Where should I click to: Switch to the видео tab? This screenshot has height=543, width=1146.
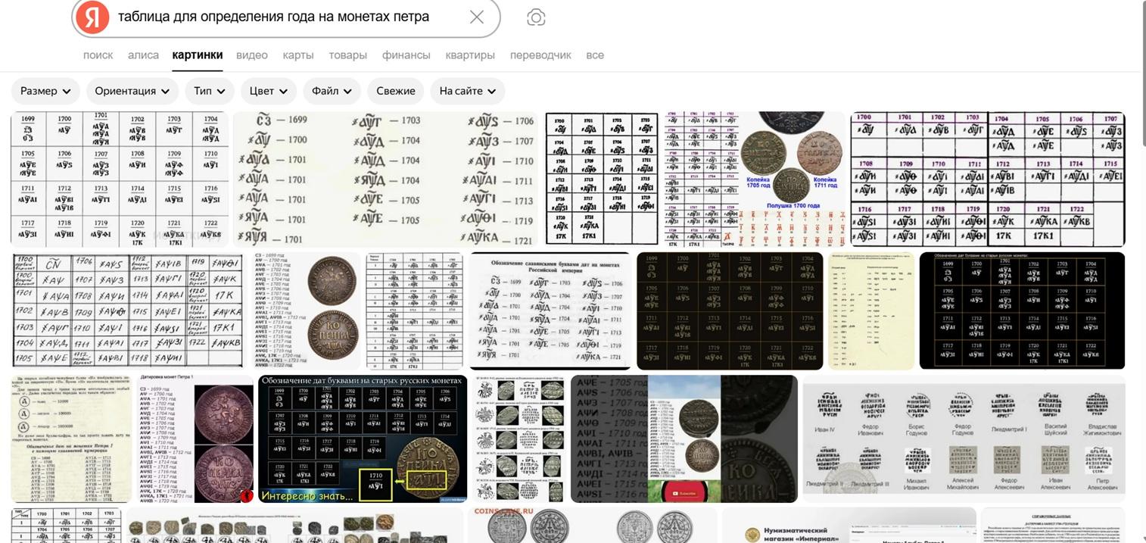click(251, 55)
